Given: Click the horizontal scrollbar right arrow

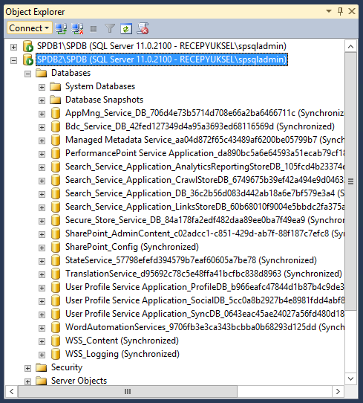Looking at the screenshot, I should [x=338, y=391].
